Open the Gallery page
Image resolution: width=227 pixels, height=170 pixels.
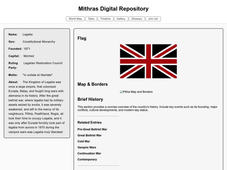121,19
